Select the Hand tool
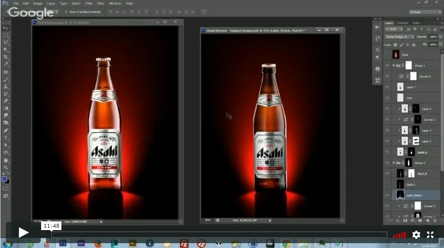The width and height of the screenshot is (444, 248). [x=6, y=160]
